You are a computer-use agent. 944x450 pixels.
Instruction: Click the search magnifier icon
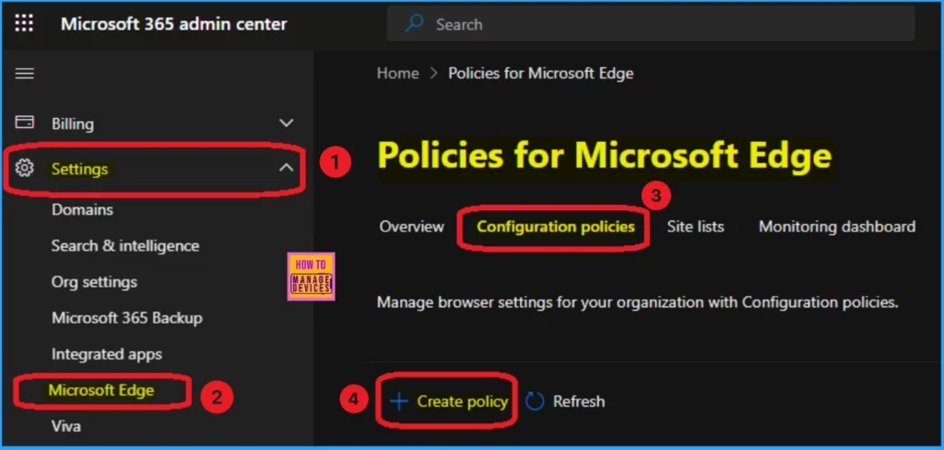pyautogui.click(x=414, y=24)
